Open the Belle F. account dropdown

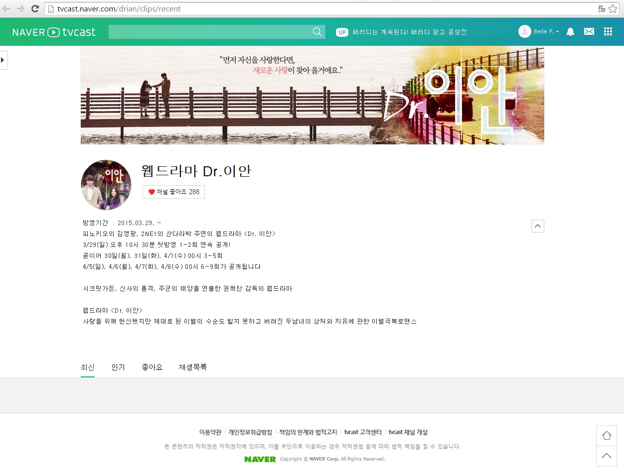[539, 31]
